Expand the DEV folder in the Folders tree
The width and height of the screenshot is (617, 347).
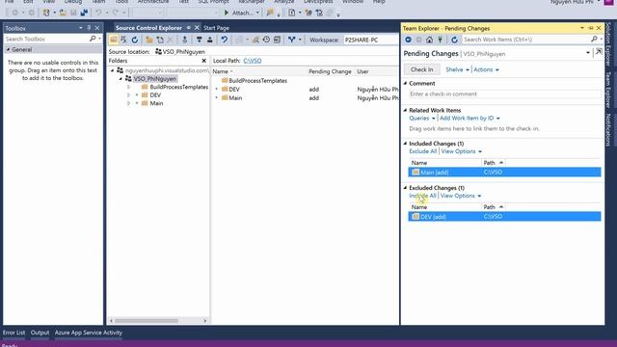pos(128,95)
